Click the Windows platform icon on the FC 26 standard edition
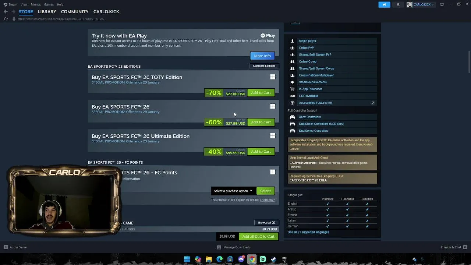Screen dimensions: 471x265 point(273,106)
